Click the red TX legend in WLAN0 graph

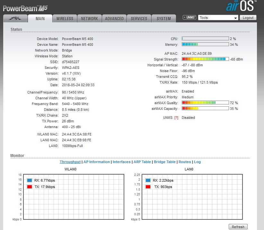(x=30, y=187)
